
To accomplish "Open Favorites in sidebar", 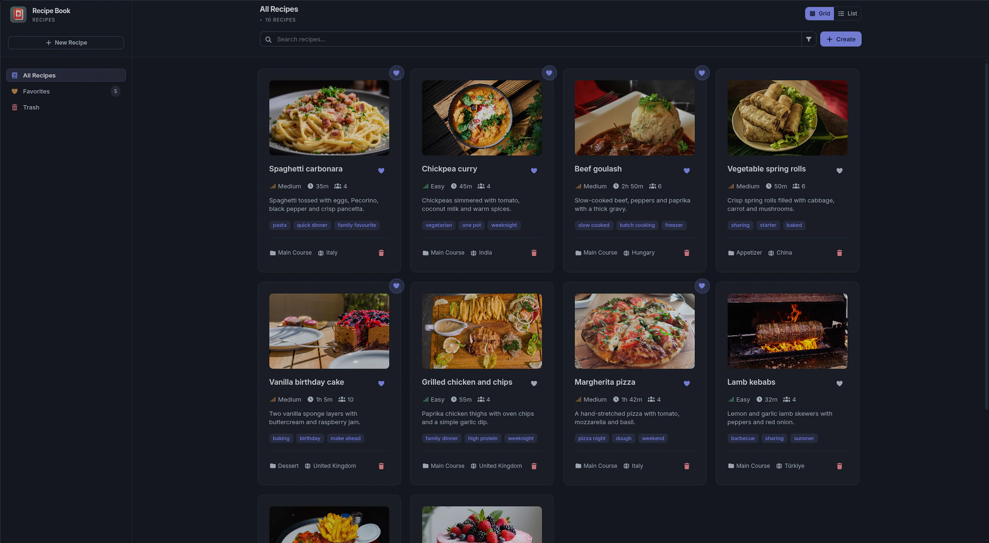I will point(66,91).
